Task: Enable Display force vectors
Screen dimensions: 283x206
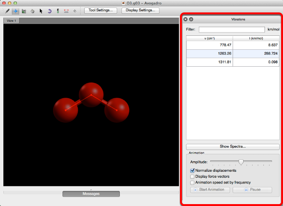Action: (x=193, y=176)
